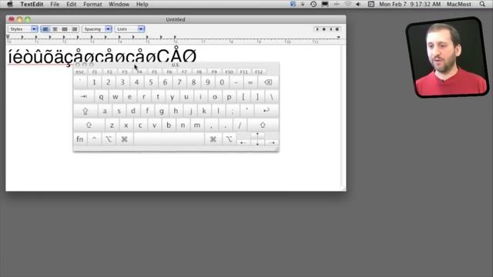This screenshot has height=277, width=493.
Task: Open the Window menu
Action: (119, 4)
